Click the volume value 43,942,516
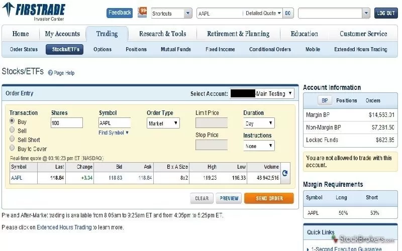 pyautogui.click(x=268, y=178)
